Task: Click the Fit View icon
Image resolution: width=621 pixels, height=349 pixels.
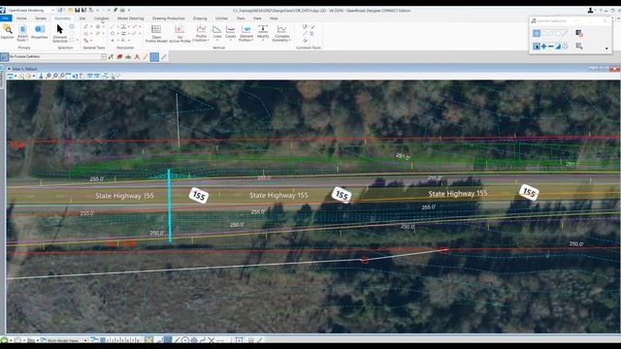Action: [x=68, y=76]
